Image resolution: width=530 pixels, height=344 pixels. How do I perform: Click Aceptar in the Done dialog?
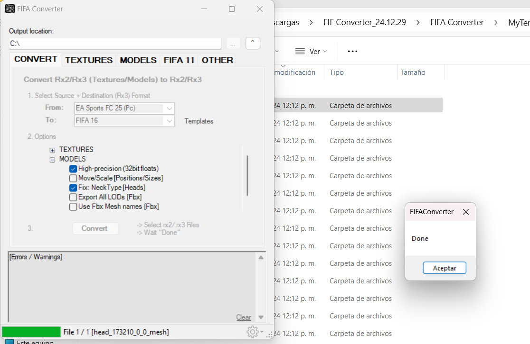coord(445,268)
